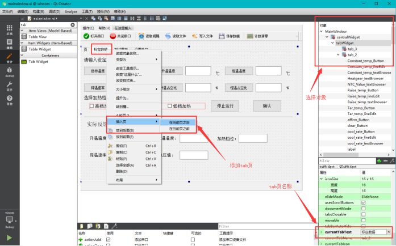
Task: Open the Analyze menu
Action: [x=71, y=11]
